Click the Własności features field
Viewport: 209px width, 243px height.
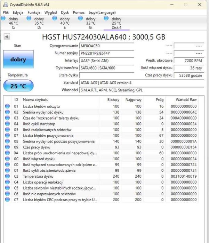(x=142, y=90)
